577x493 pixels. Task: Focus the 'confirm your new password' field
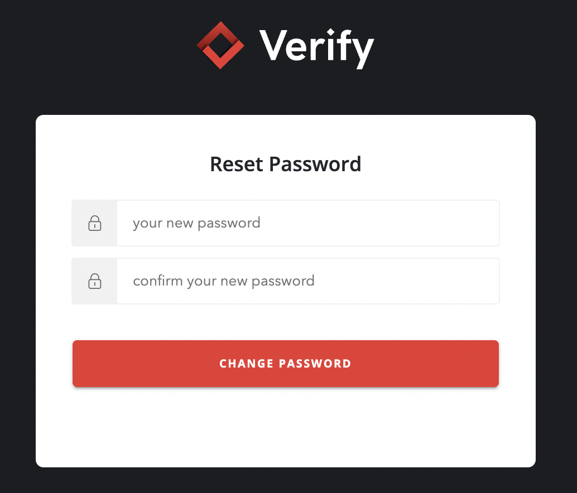[x=307, y=281]
